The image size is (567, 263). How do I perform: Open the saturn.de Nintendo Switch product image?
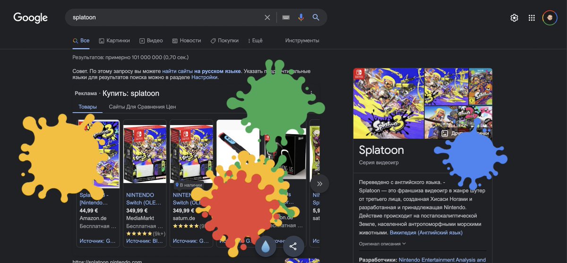(191, 154)
